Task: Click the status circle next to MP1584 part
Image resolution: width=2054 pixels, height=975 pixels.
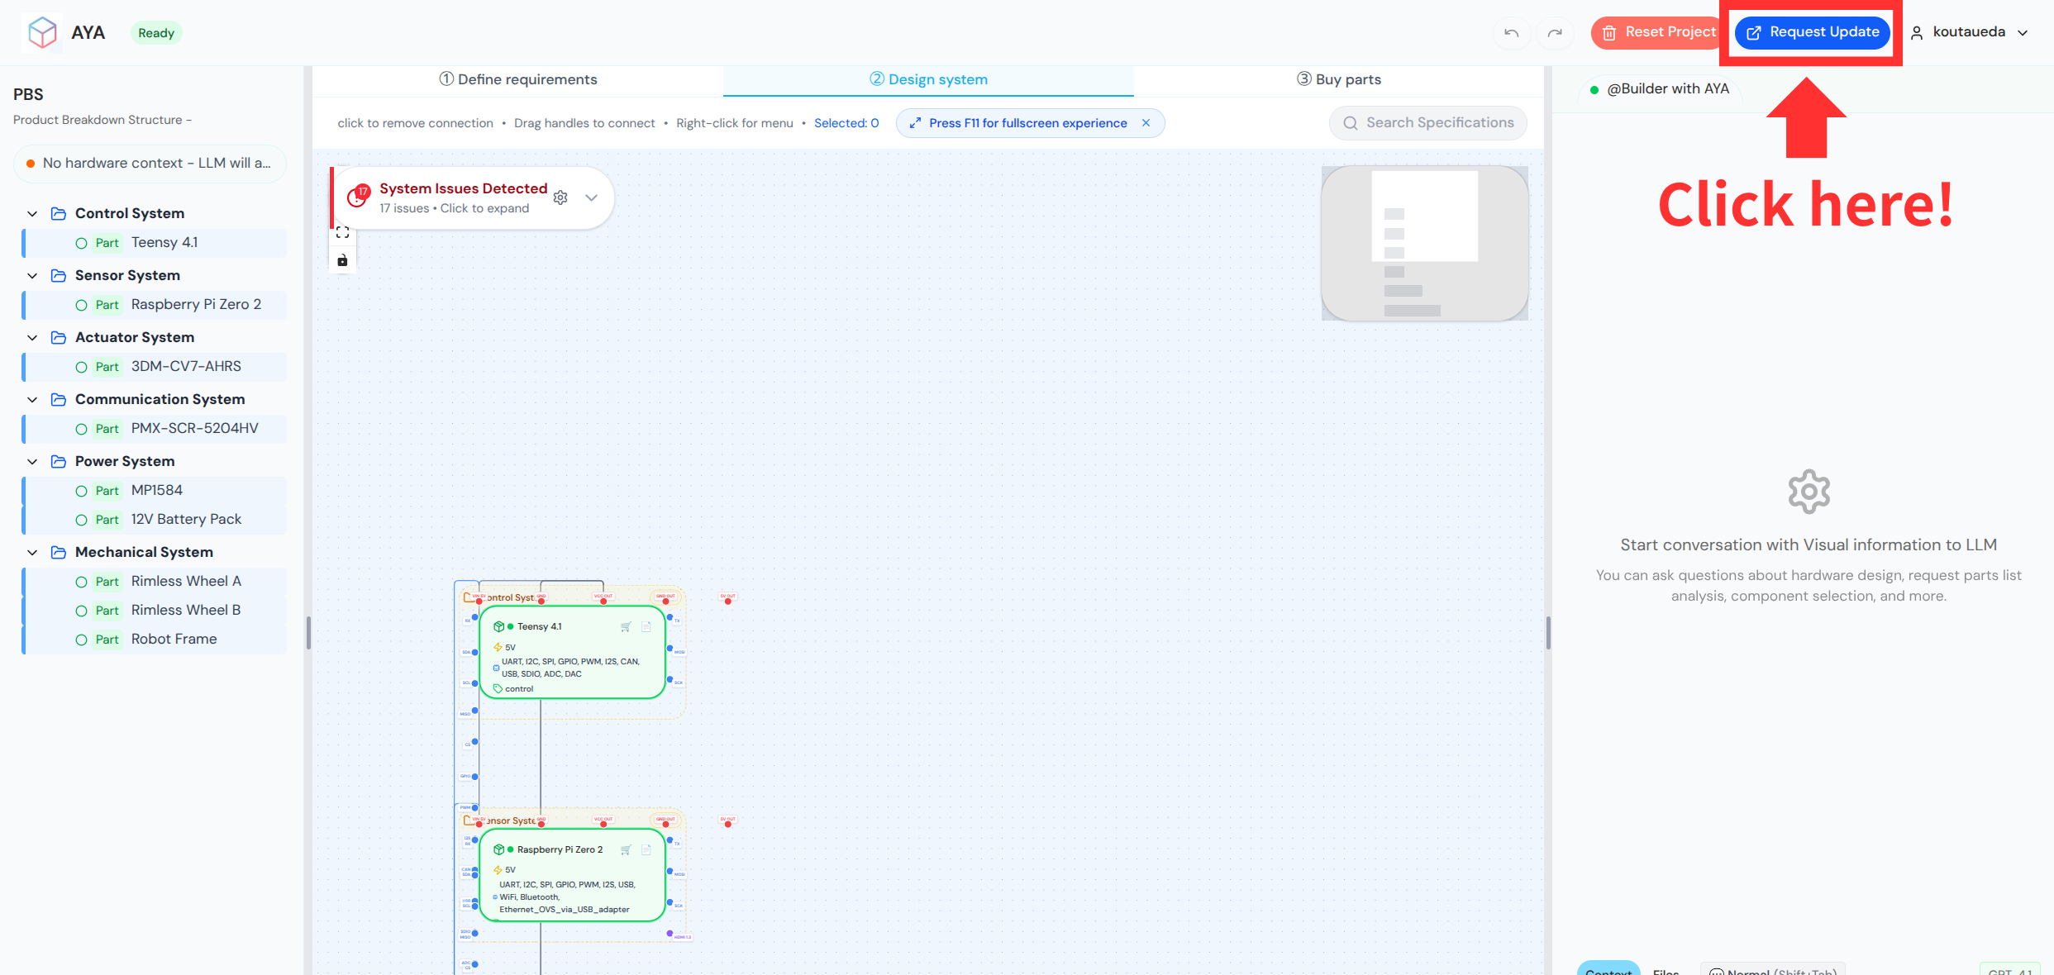Action: pos(81,490)
